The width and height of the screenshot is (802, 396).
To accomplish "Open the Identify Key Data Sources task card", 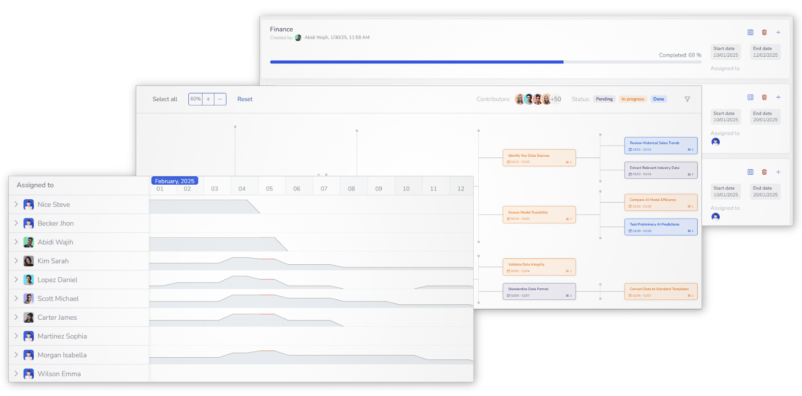I will tap(539, 158).
